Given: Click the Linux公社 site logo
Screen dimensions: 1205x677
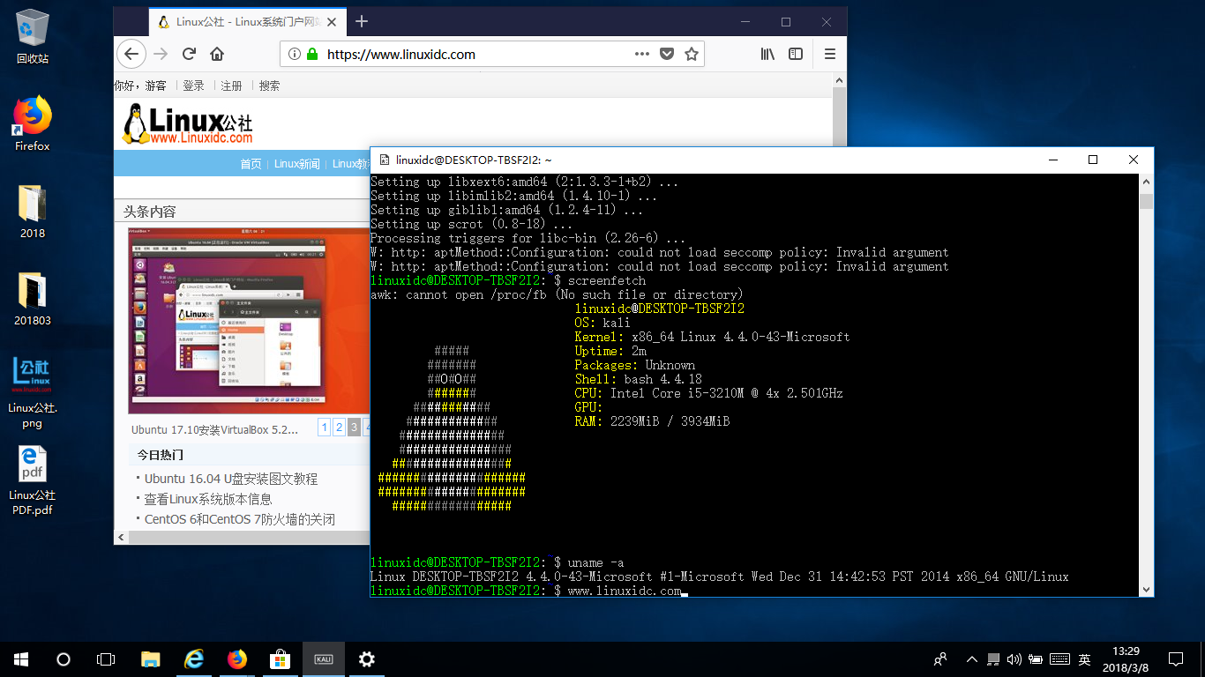Looking at the screenshot, I should [x=188, y=123].
